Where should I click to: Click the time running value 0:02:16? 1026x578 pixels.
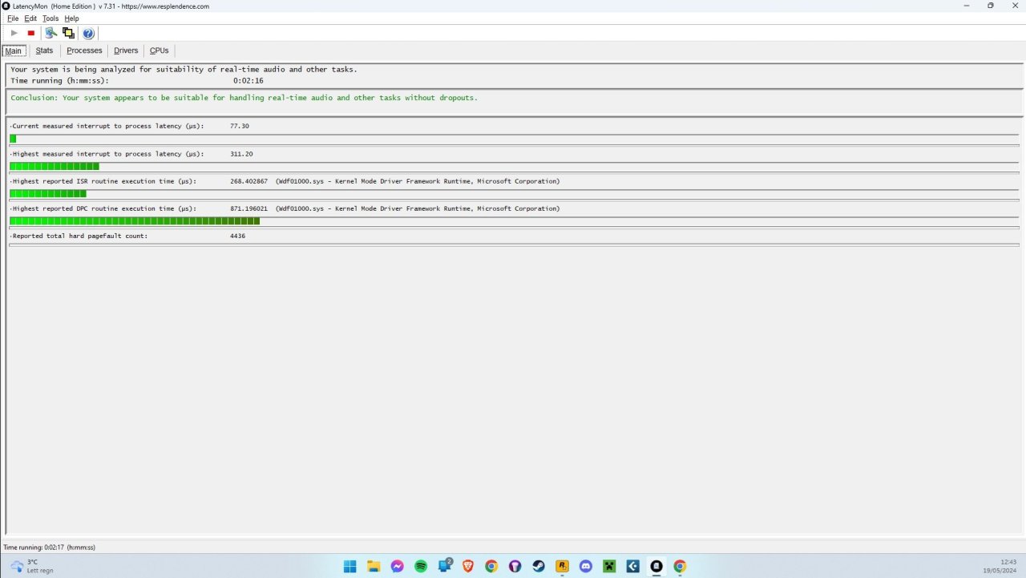tap(248, 80)
